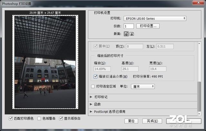Click the 复位 reset button

coord(131,121)
